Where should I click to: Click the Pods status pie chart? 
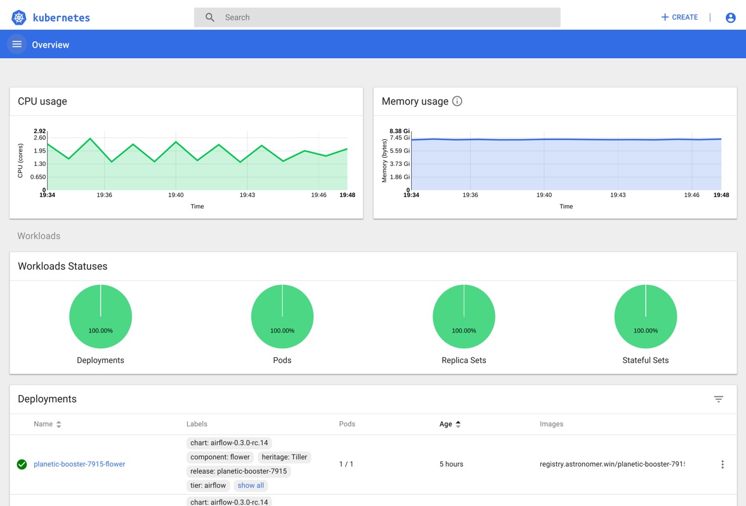click(282, 316)
